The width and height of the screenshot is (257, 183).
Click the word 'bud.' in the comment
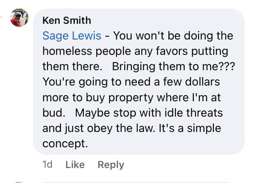click(x=54, y=113)
